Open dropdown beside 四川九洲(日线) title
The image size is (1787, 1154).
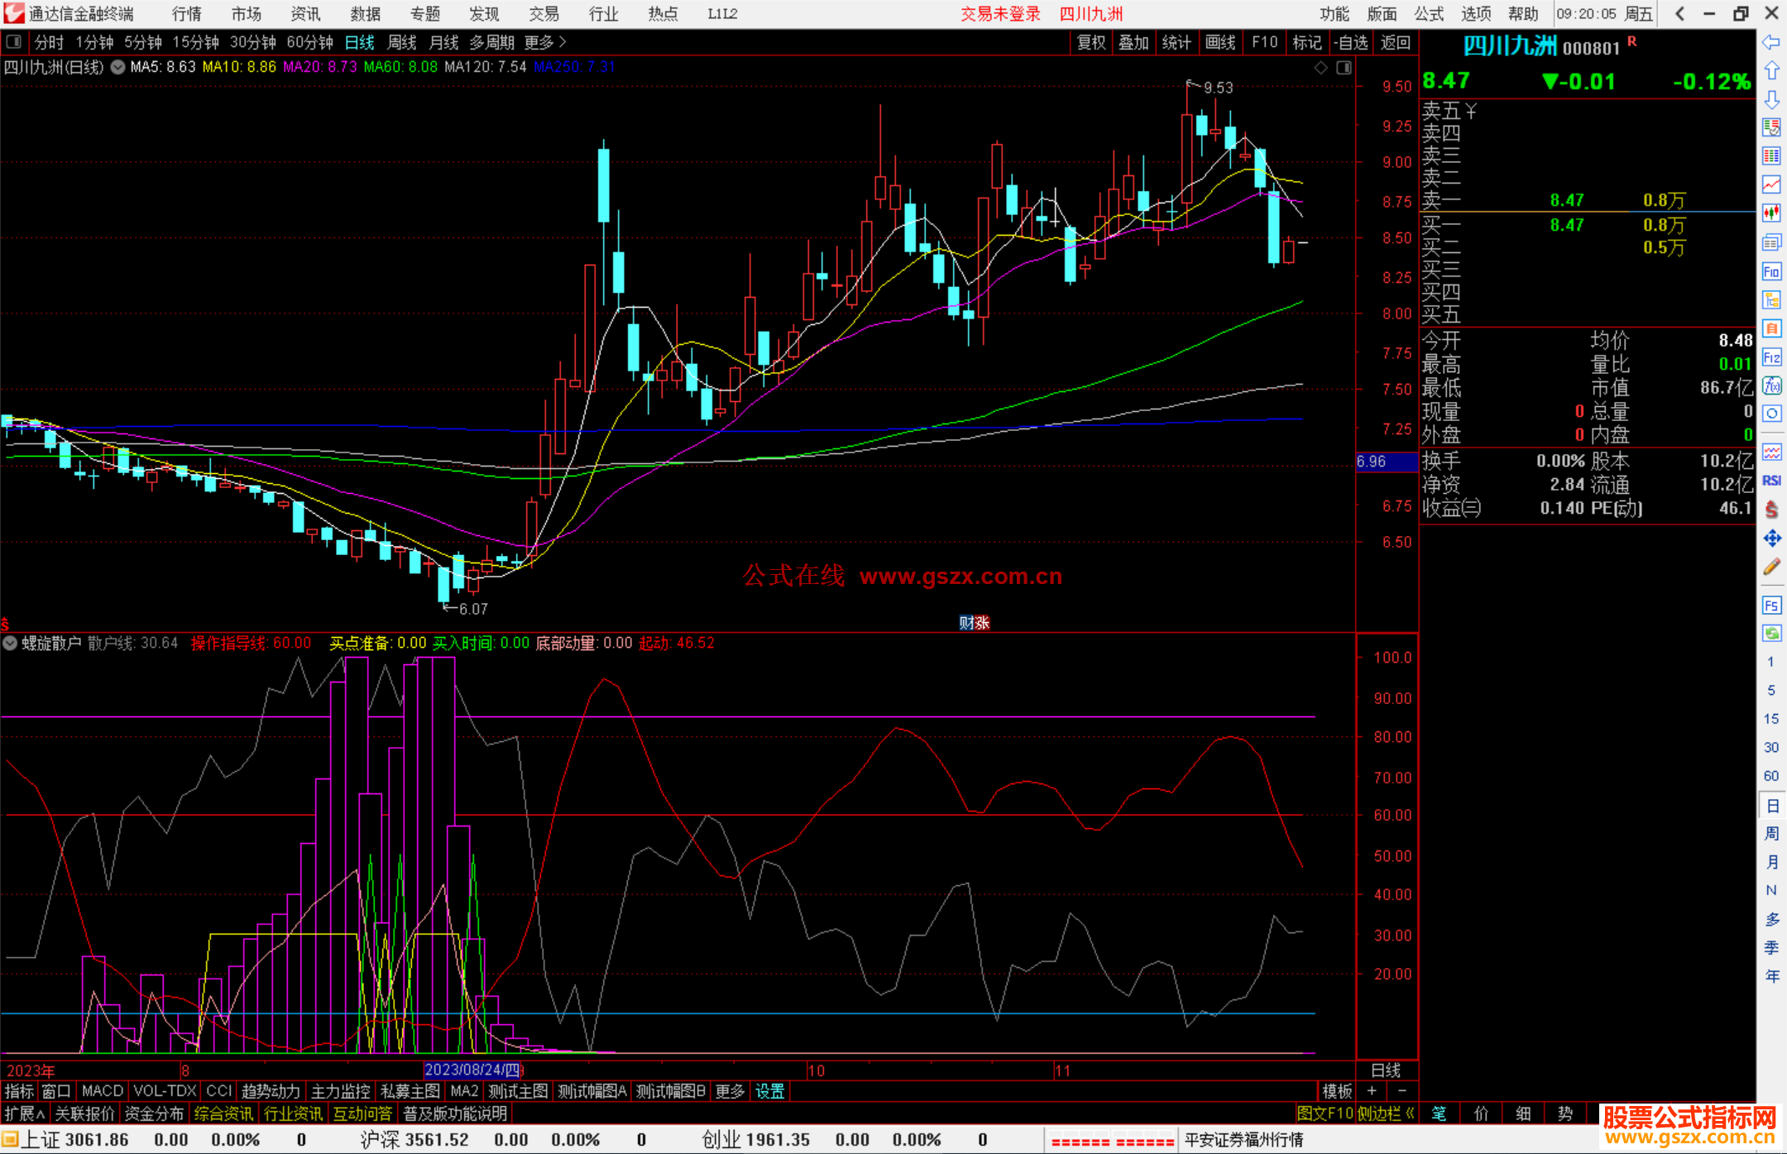pyautogui.click(x=118, y=67)
